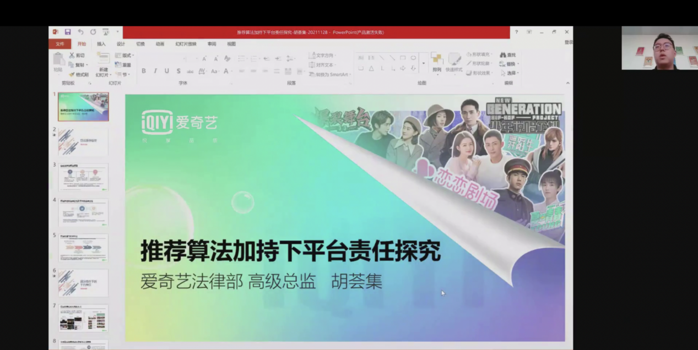698x350 pixels.
Task: Click the speaker's webcam video tile
Action: [659, 48]
